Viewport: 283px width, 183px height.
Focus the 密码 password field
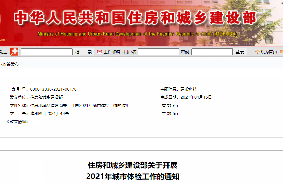tap(212, 52)
